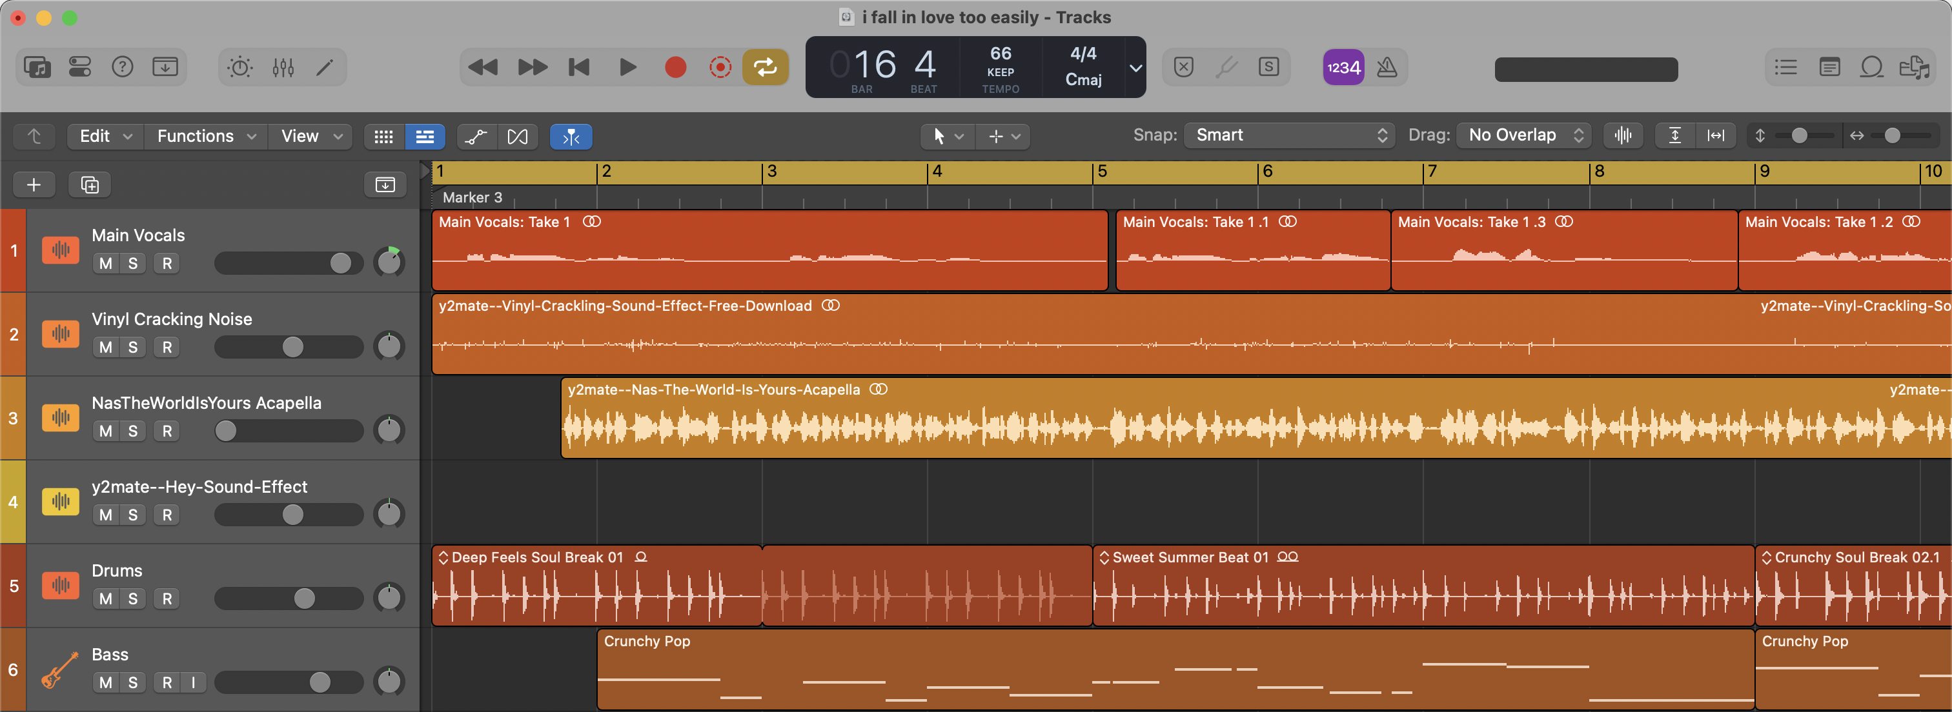The height and width of the screenshot is (712, 1952).
Task: Open the List Editors icon top right
Action: (1785, 66)
